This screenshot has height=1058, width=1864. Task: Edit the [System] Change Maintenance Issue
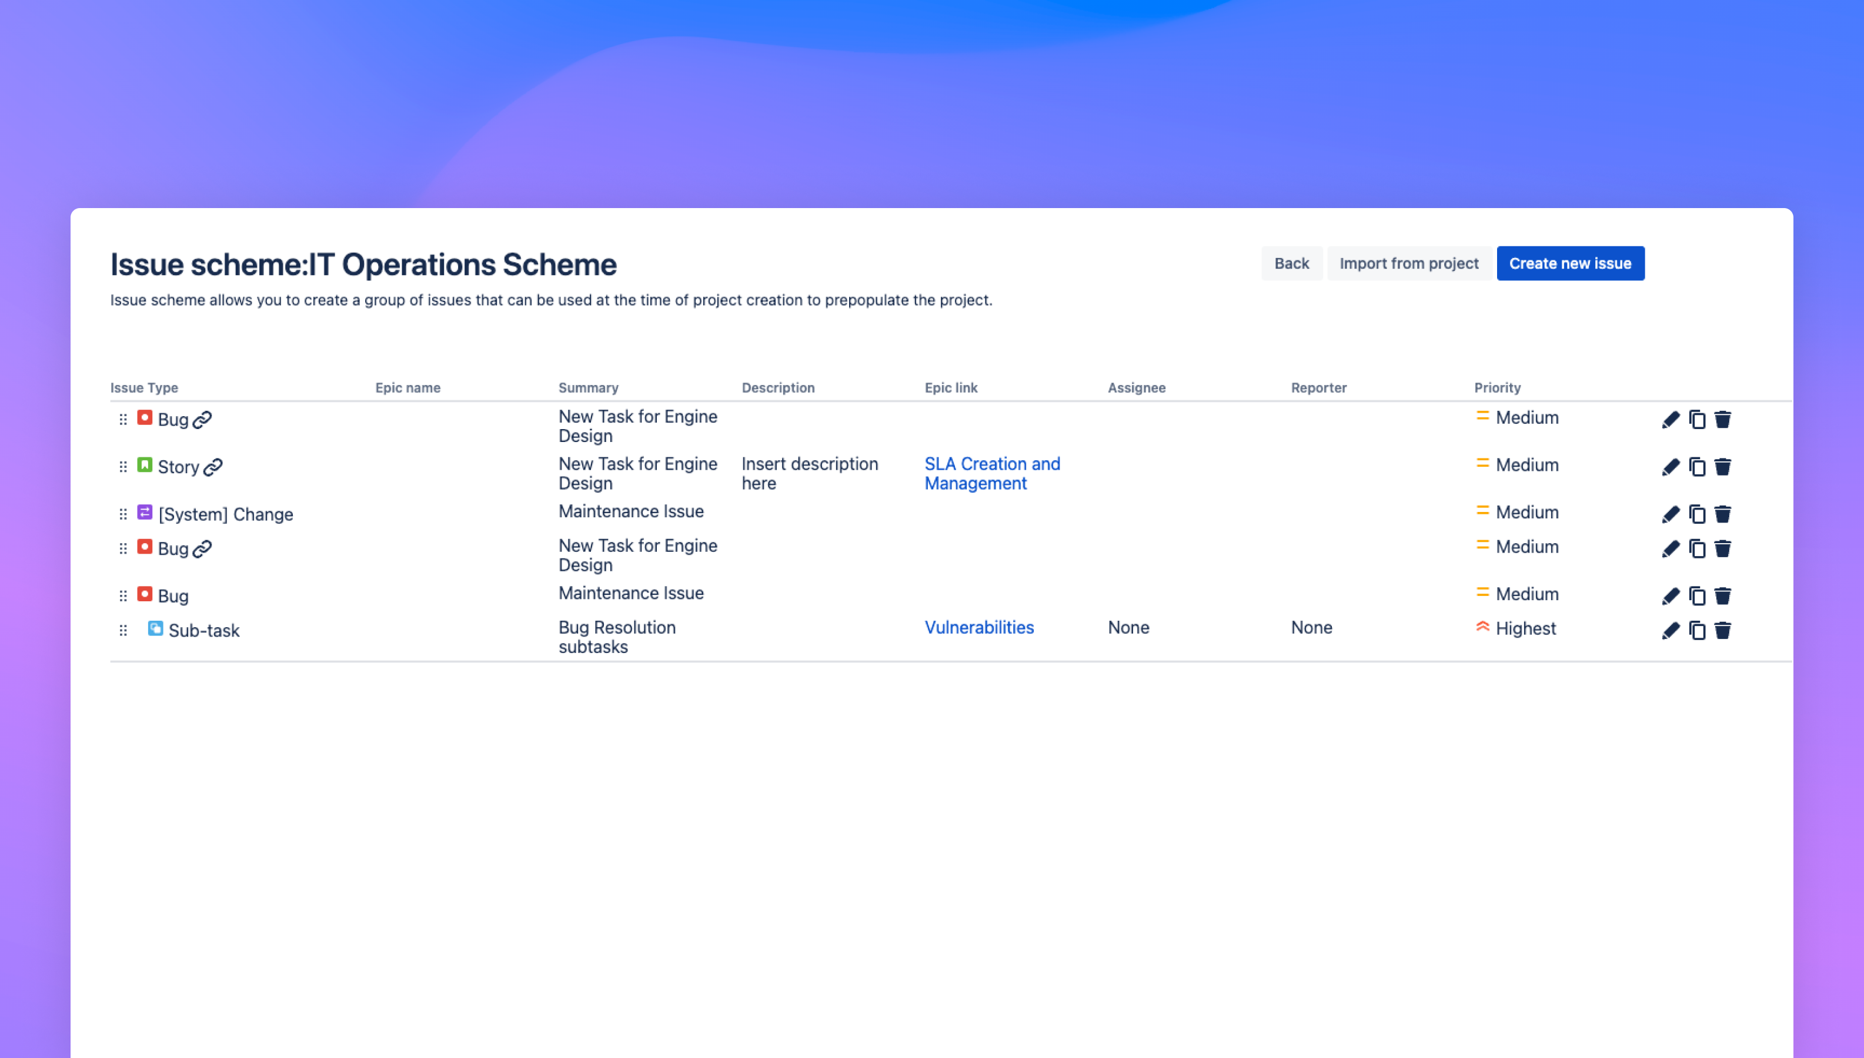[1671, 514]
